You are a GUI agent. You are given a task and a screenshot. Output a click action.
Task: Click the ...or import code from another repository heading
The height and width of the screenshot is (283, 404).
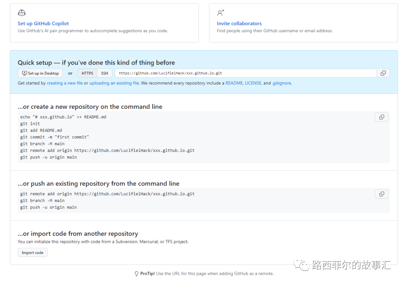click(78, 234)
